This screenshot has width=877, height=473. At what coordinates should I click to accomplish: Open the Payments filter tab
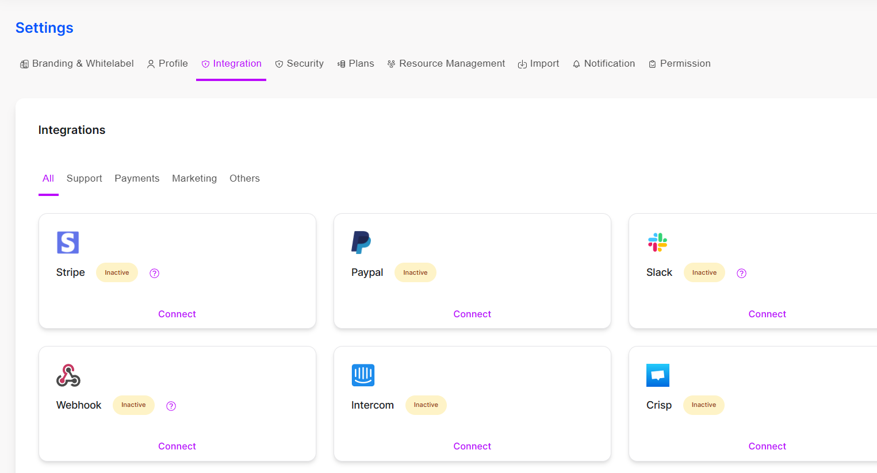point(137,178)
